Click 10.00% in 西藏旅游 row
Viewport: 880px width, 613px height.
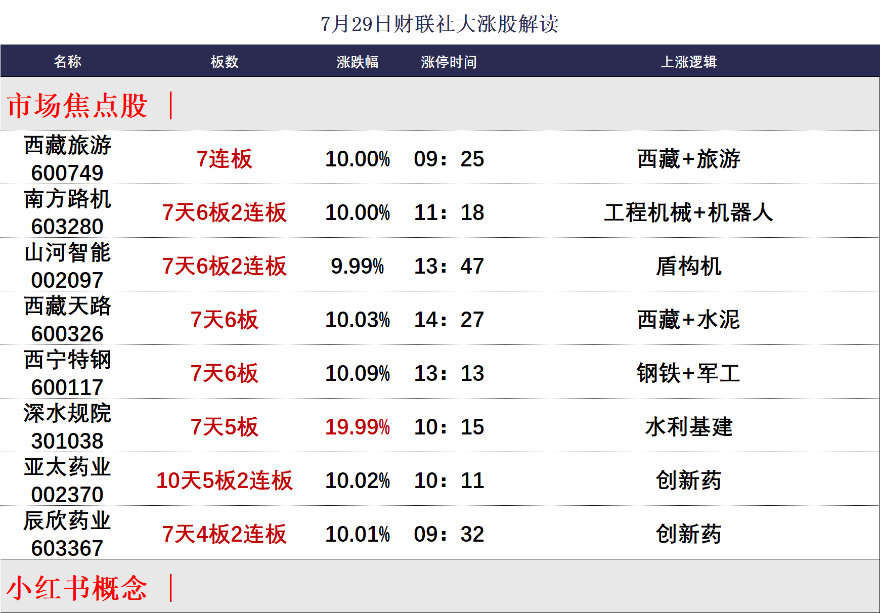click(358, 159)
